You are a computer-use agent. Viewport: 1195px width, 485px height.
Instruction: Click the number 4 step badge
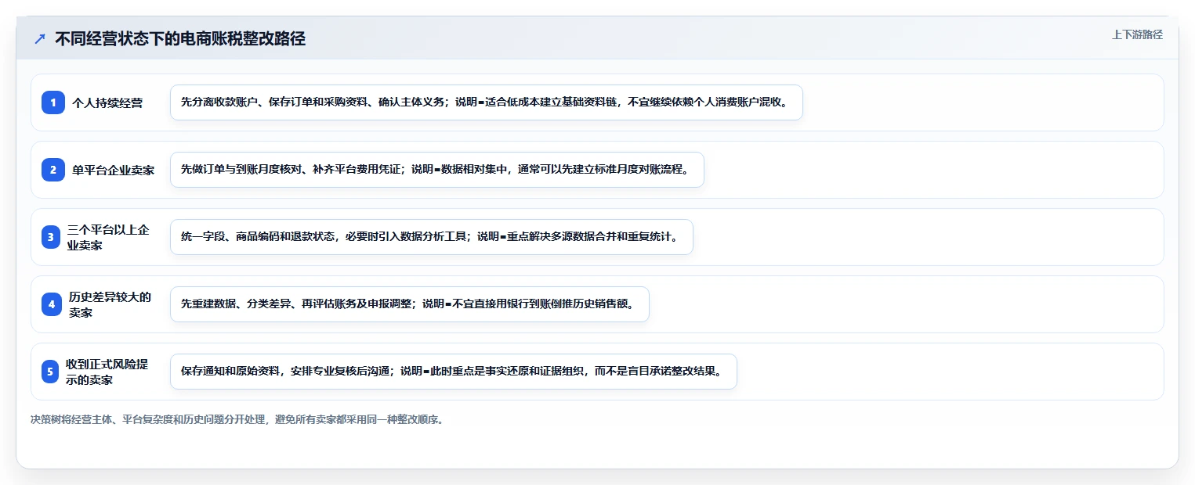coord(52,304)
